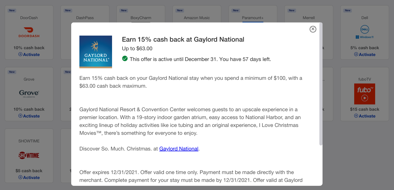
Task: Activate the Grove 10% cash back offer
Action: click(29, 116)
